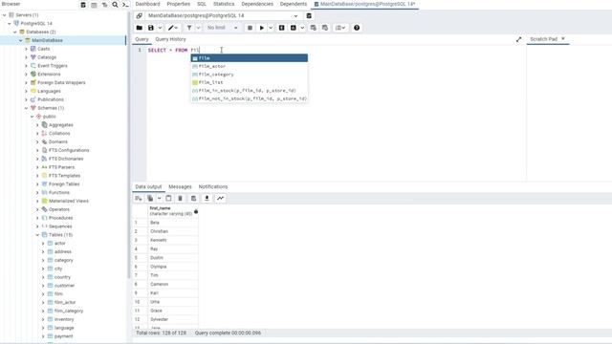
Task: Select film_category from the autocomplete list
Action: pyautogui.click(x=249, y=75)
